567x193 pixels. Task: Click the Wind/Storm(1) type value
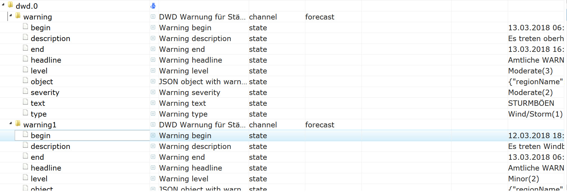(x=535, y=114)
